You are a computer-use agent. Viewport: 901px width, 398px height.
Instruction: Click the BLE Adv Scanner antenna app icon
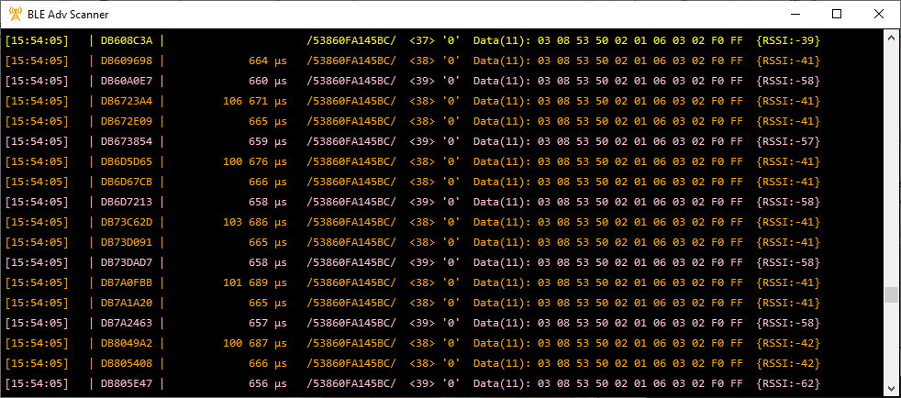pos(16,14)
